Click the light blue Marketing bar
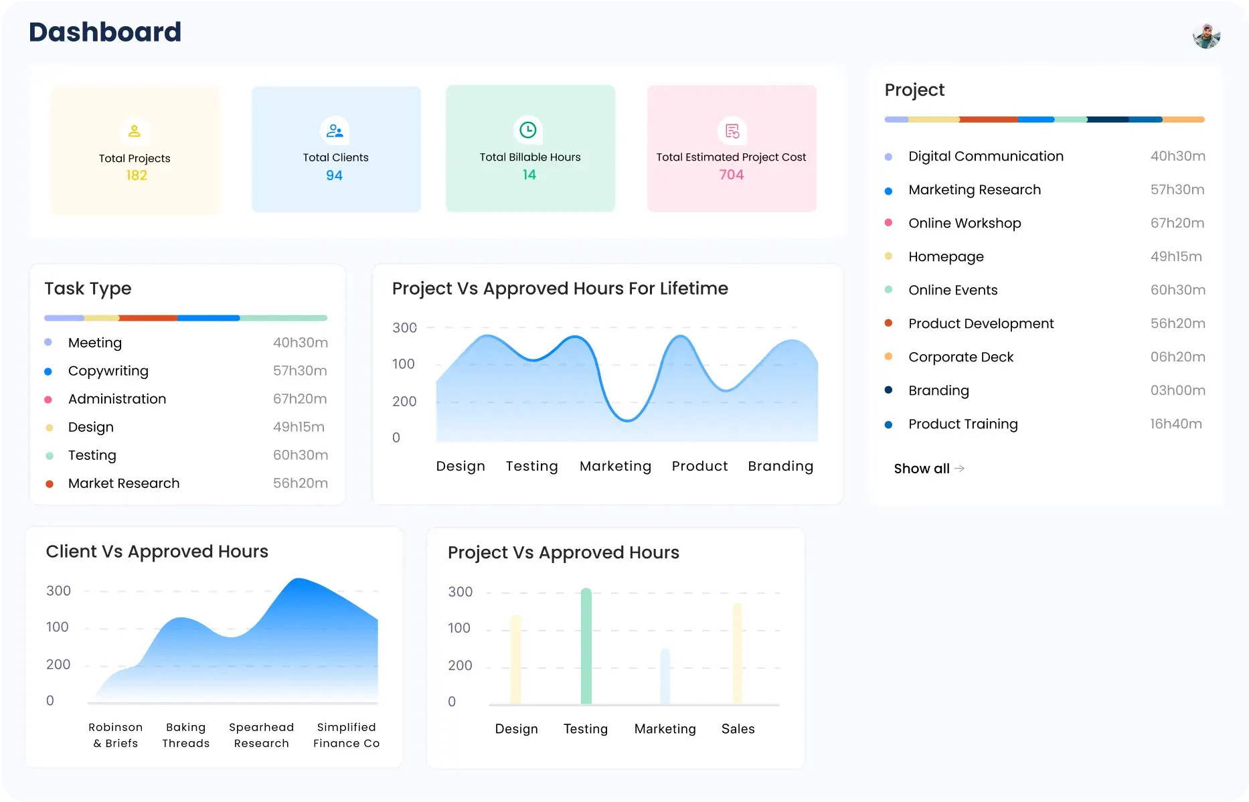The height and width of the screenshot is (802, 1249). (665, 676)
